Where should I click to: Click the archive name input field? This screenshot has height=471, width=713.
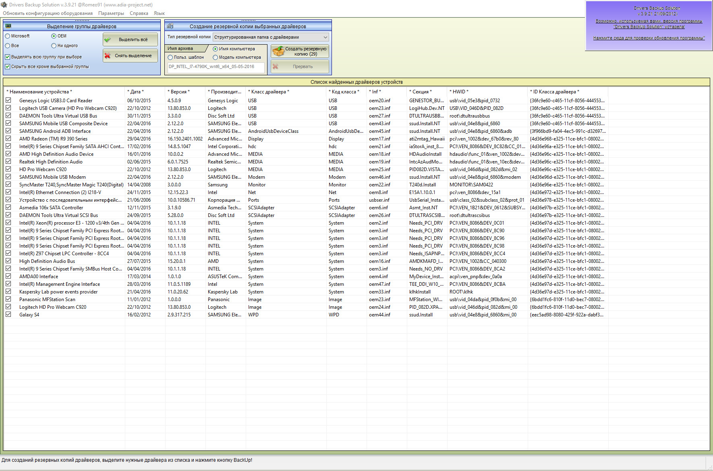point(216,67)
